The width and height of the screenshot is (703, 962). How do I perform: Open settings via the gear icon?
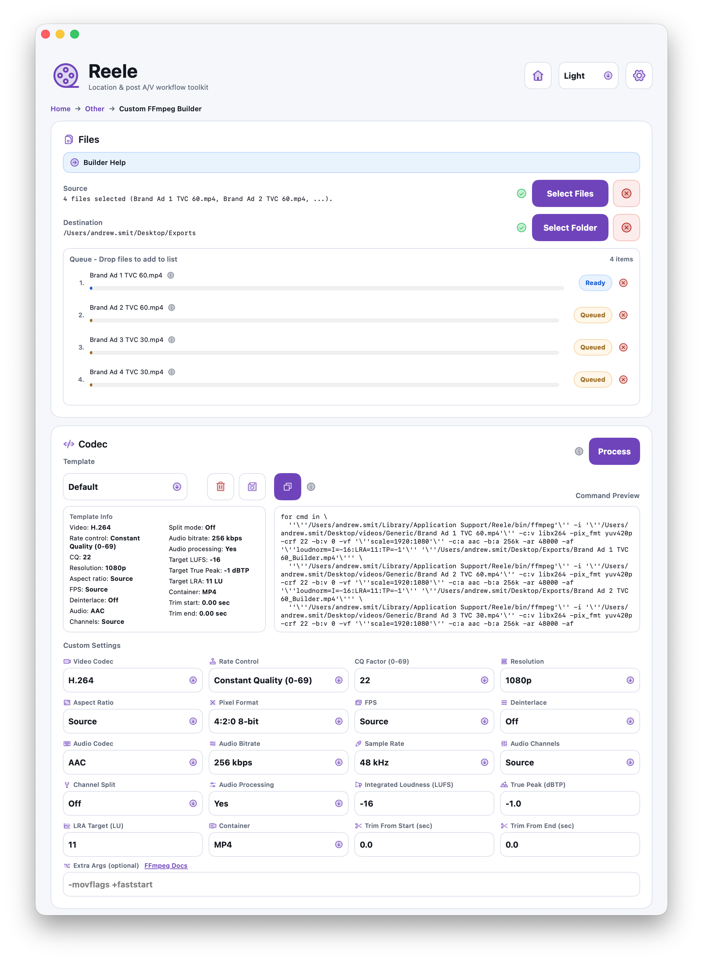(x=639, y=76)
